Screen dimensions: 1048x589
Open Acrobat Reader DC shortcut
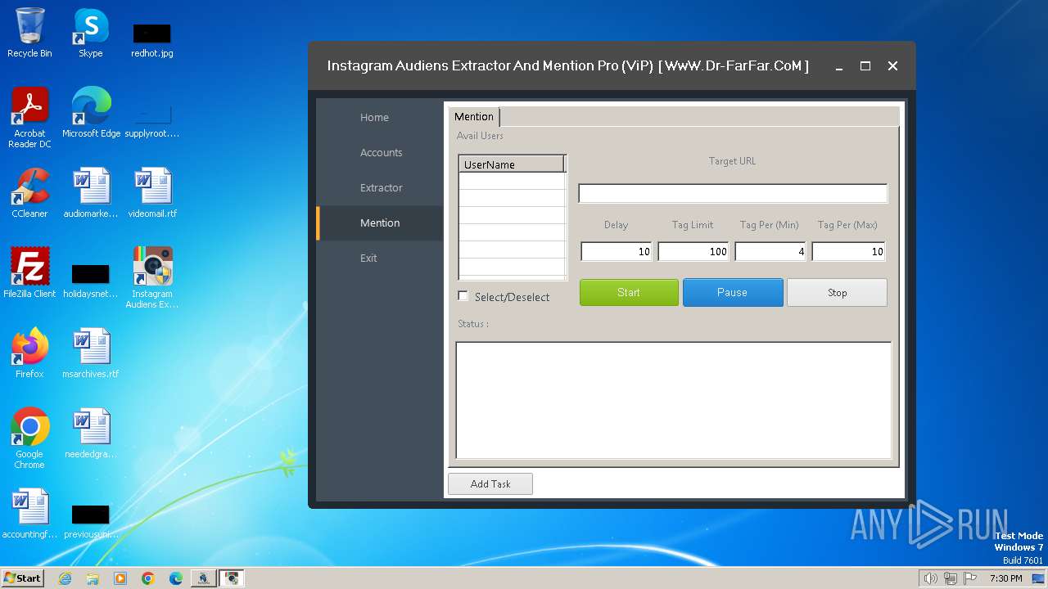coord(29,118)
